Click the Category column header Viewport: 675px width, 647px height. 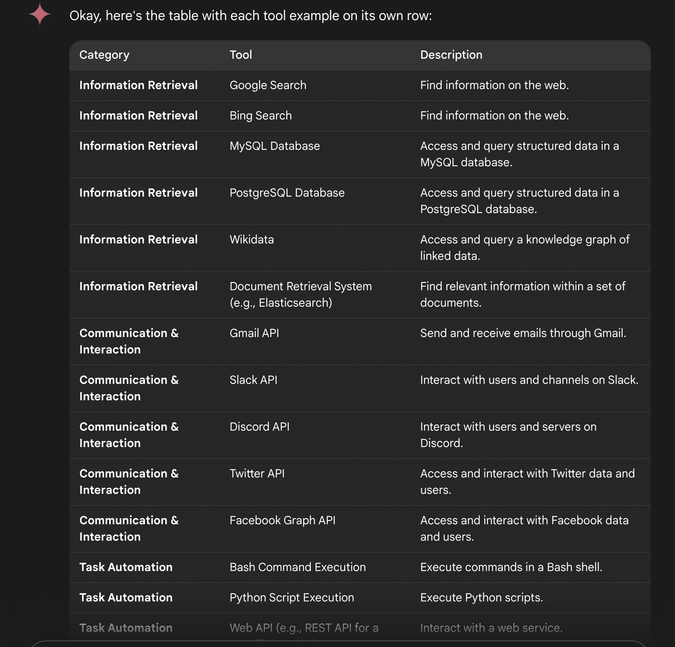coord(104,55)
